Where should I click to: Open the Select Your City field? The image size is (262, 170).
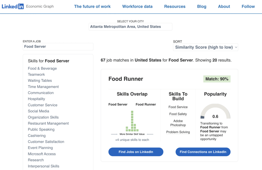(x=130, y=27)
